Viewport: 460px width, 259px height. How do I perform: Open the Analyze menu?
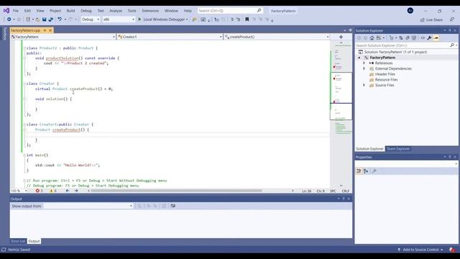click(x=116, y=11)
